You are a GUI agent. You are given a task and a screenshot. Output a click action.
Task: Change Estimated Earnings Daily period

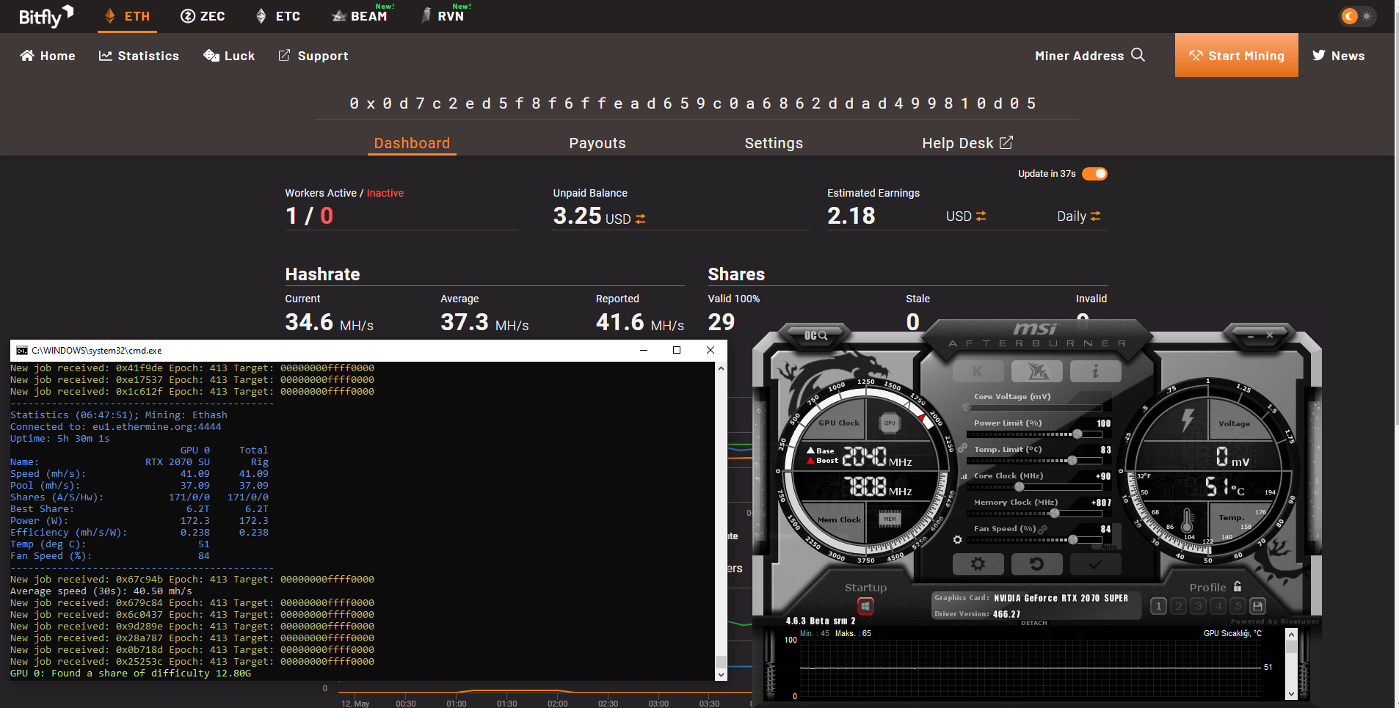click(x=1096, y=216)
